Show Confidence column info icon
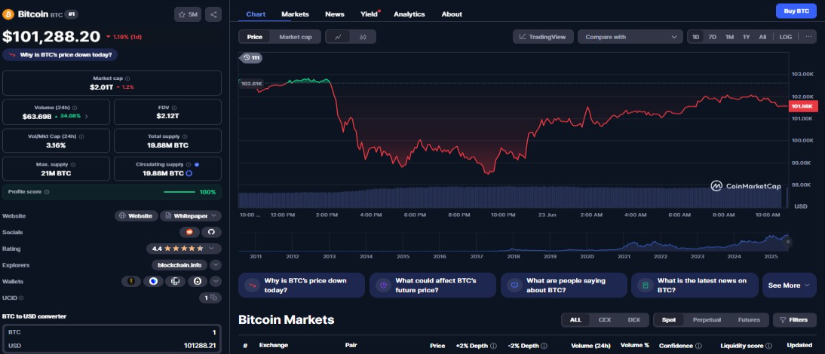 point(698,346)
